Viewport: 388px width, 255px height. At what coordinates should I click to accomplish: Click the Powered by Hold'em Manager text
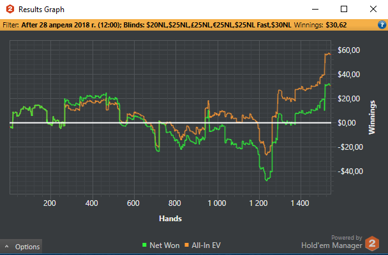pos(332,242)
